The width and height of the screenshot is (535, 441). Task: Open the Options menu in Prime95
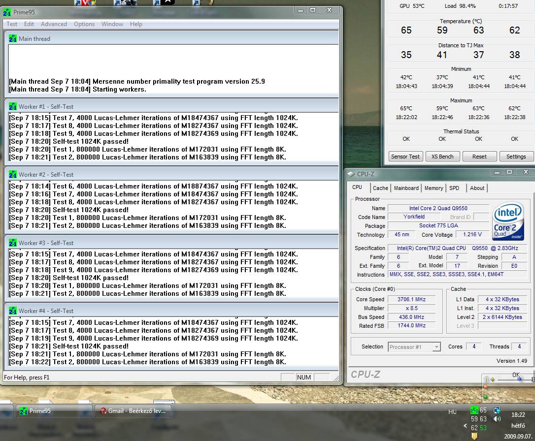[x=84, y=24]
